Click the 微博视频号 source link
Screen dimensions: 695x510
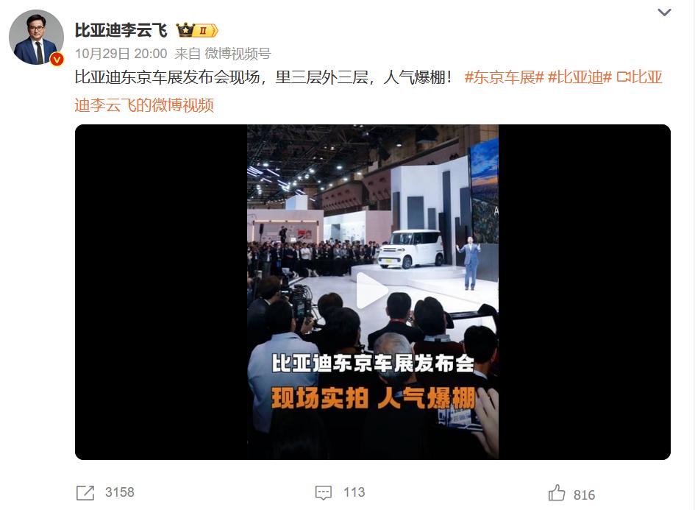tap(238, 54)
